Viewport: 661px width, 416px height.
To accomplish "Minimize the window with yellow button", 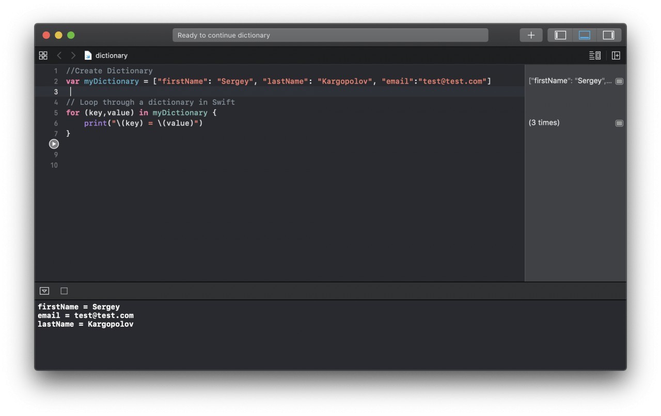I will tap(58, 35).
